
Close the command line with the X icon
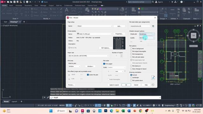(44, 98)
